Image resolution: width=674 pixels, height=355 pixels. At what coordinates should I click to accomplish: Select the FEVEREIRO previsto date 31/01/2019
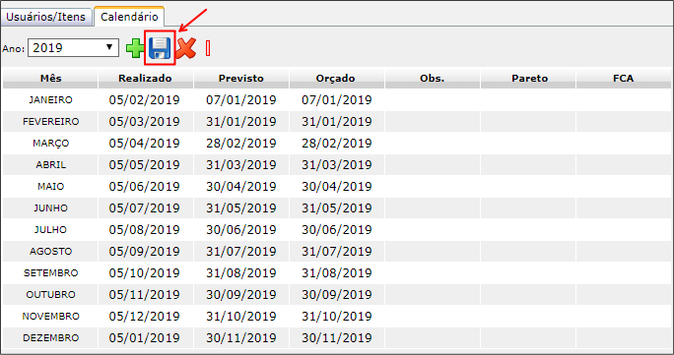241,122
